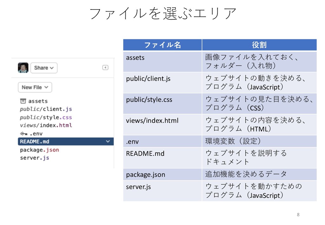
Task: Click the slide title ファイルを選ぶエリア
Action: (163, 14)
